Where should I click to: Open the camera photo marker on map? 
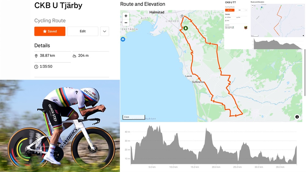point(123,39)
